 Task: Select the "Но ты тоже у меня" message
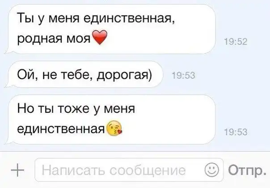point(110,120)
